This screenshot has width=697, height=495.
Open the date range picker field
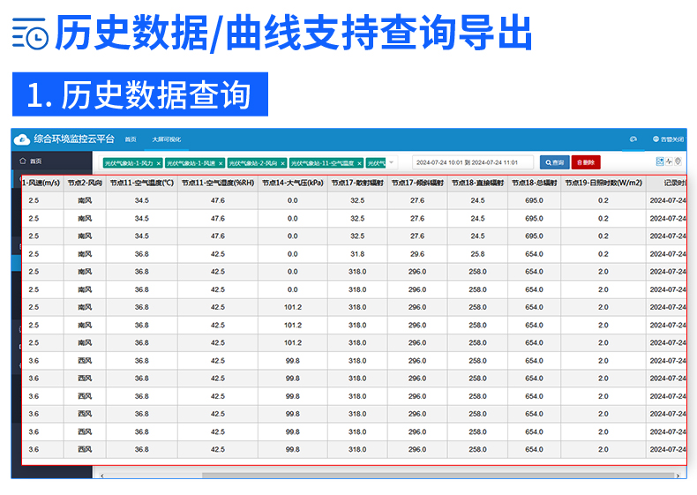pos(473,162)
